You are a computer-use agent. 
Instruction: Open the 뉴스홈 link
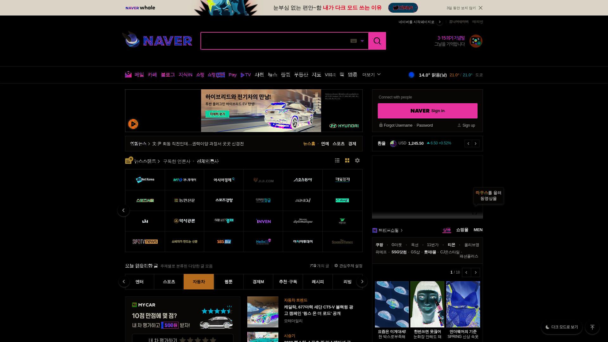pos(309,144)
